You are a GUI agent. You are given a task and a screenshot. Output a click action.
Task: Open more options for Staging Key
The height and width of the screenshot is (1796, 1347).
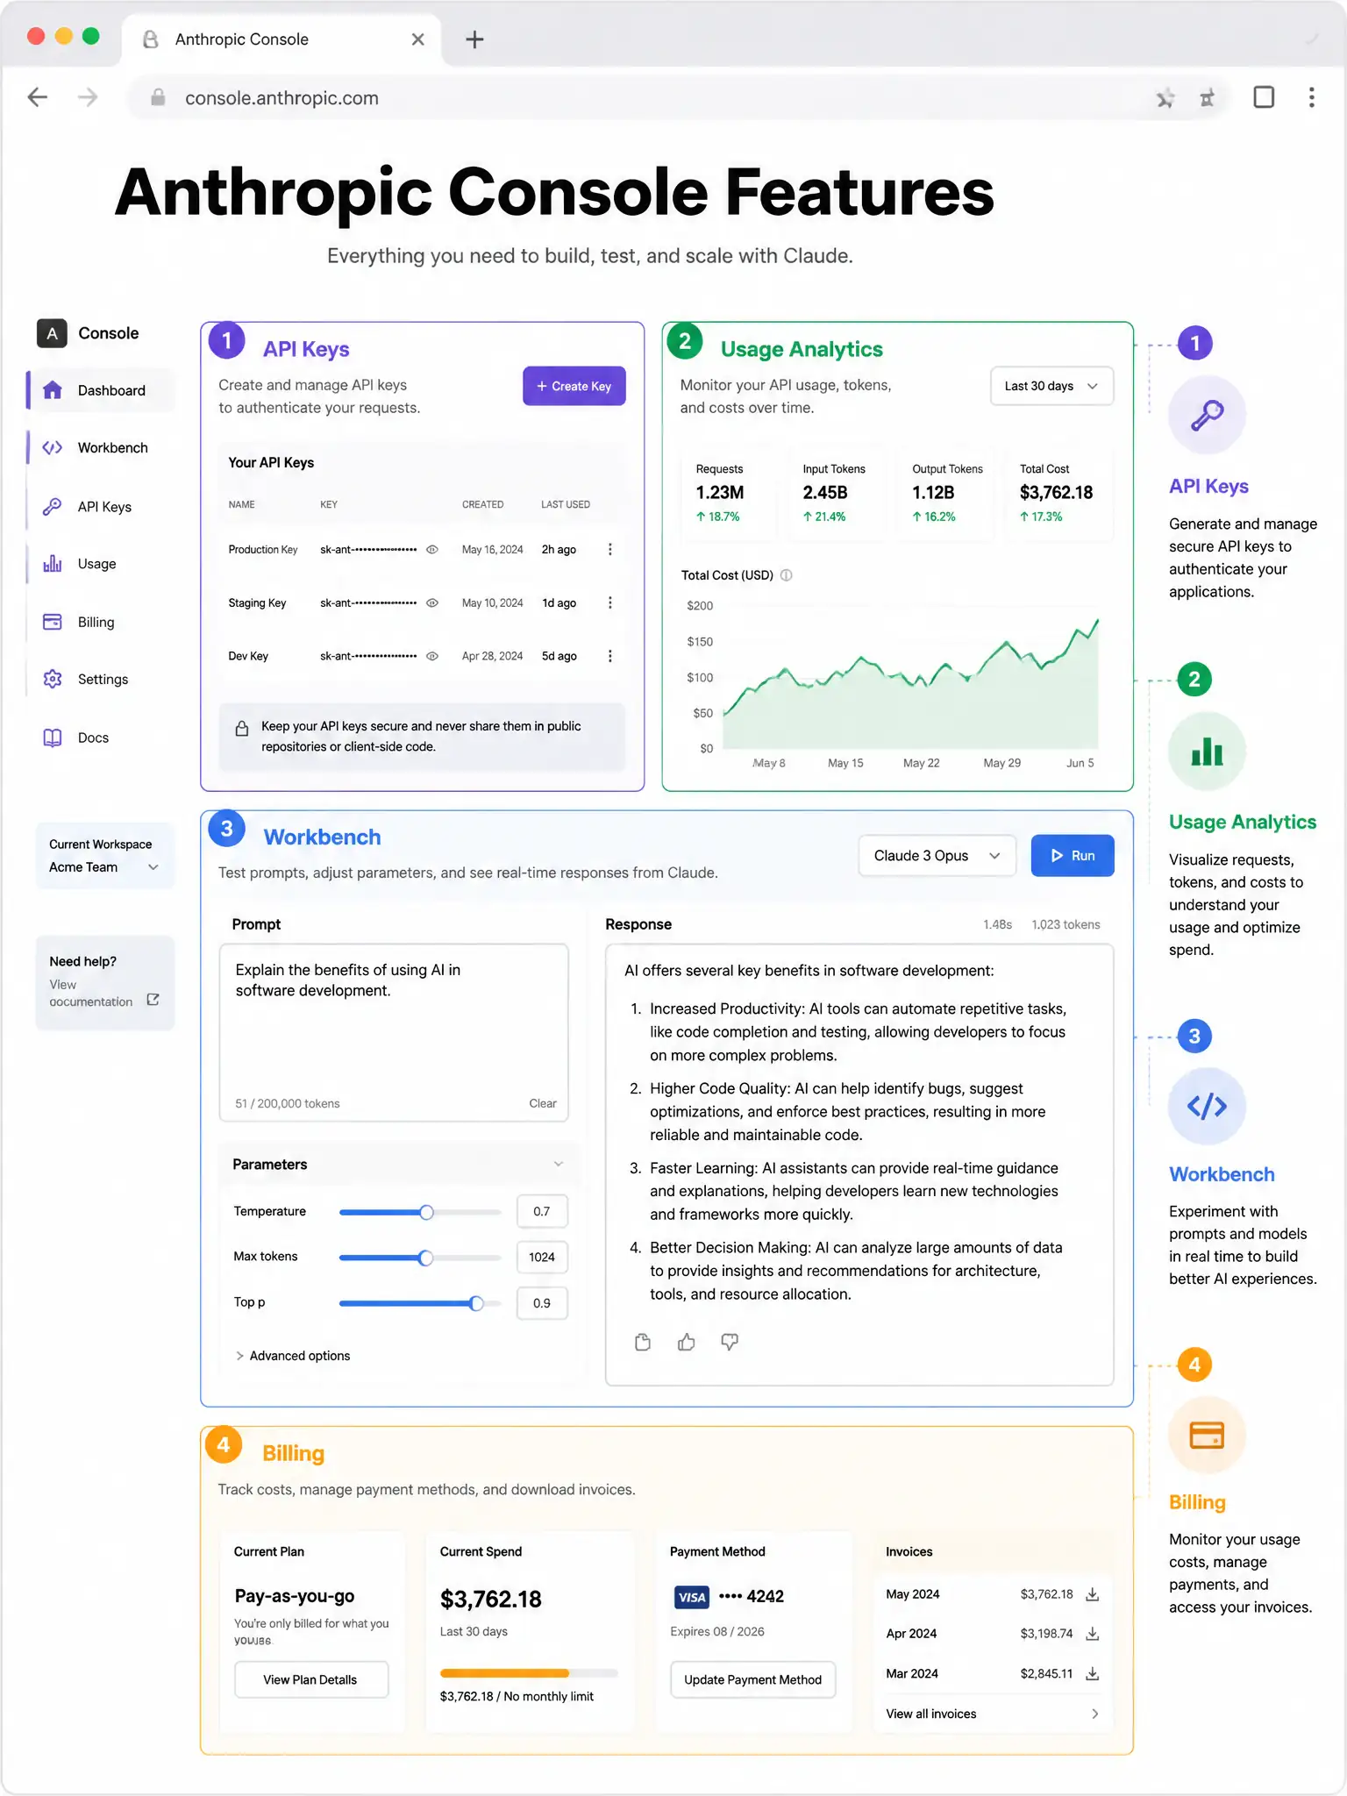[x=610, y=603]
